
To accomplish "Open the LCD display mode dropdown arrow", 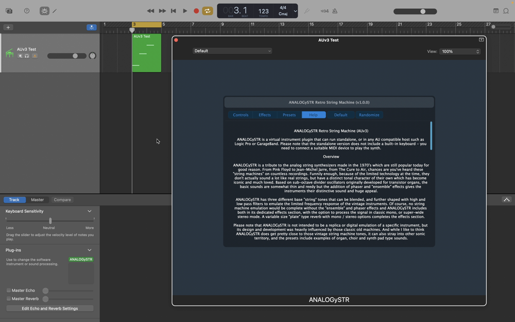I will (295, 11).
